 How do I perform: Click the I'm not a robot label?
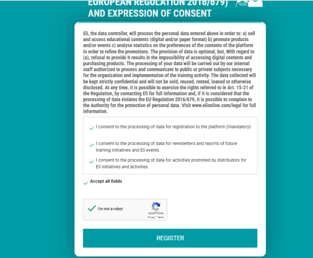[x=110, y=209]
